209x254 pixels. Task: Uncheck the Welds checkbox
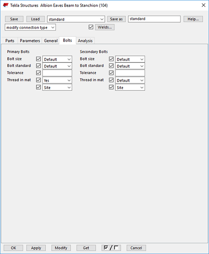coord(91,27)
